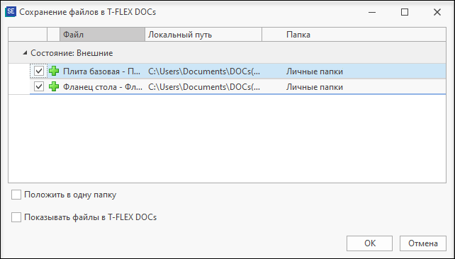The width and height of the screenshot is (455, 259).
Task: Maximize the save files dialog window
Action: pos(405,12)
